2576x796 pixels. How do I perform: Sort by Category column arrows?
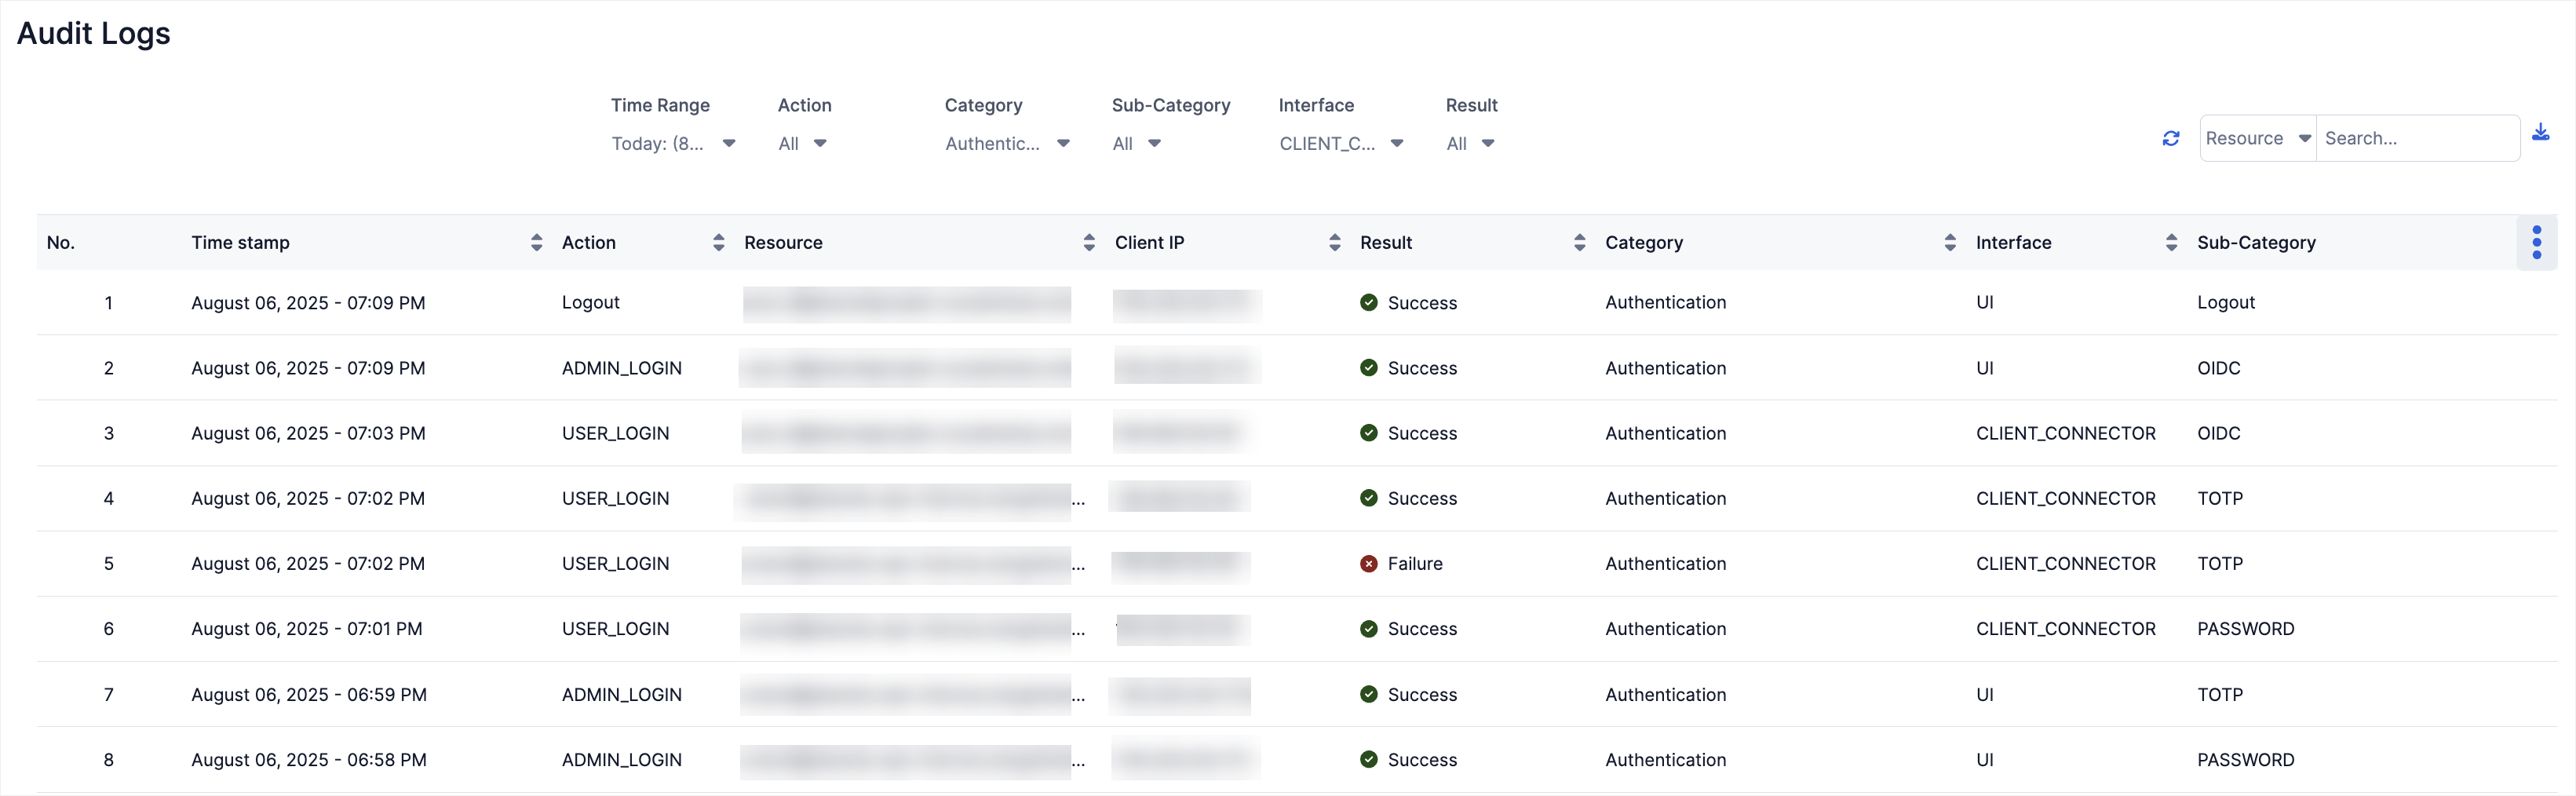pos(1949,243)
